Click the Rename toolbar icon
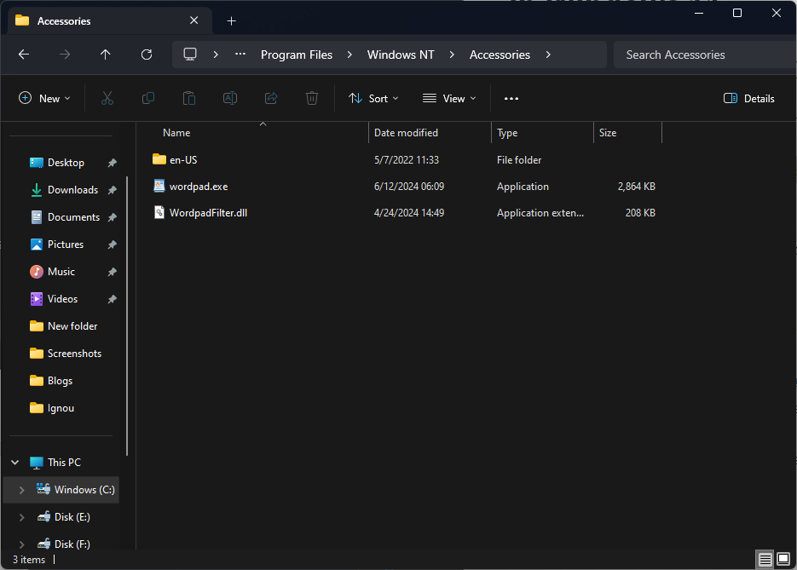Image resolution: width=797 pixels, height=570 pixels. coord(230,98)
